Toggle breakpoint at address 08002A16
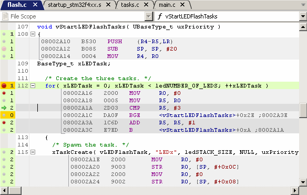 (x=4, y=93)
